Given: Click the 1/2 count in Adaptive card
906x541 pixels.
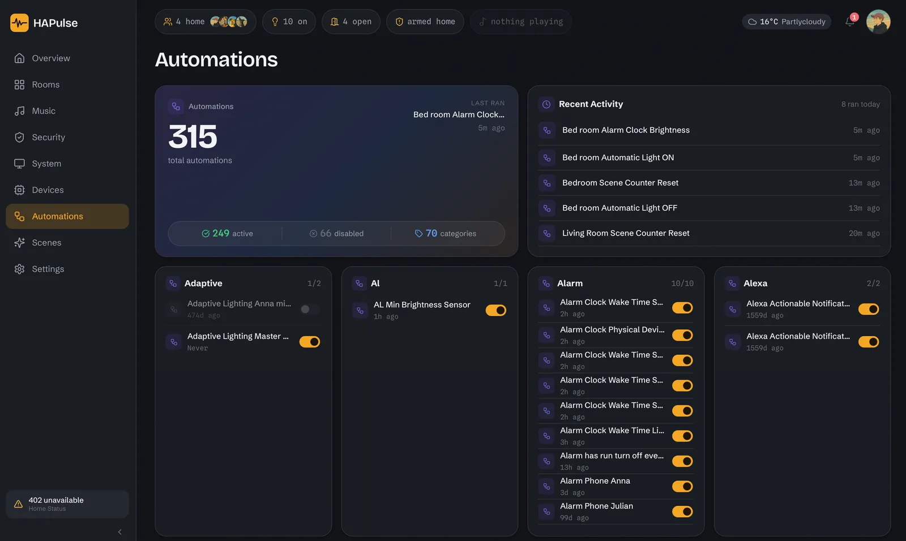Looking at the screenshot, I should [314, 284].
